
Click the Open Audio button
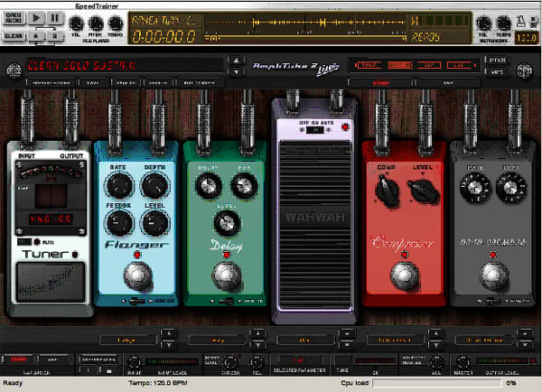coord(14,18)
